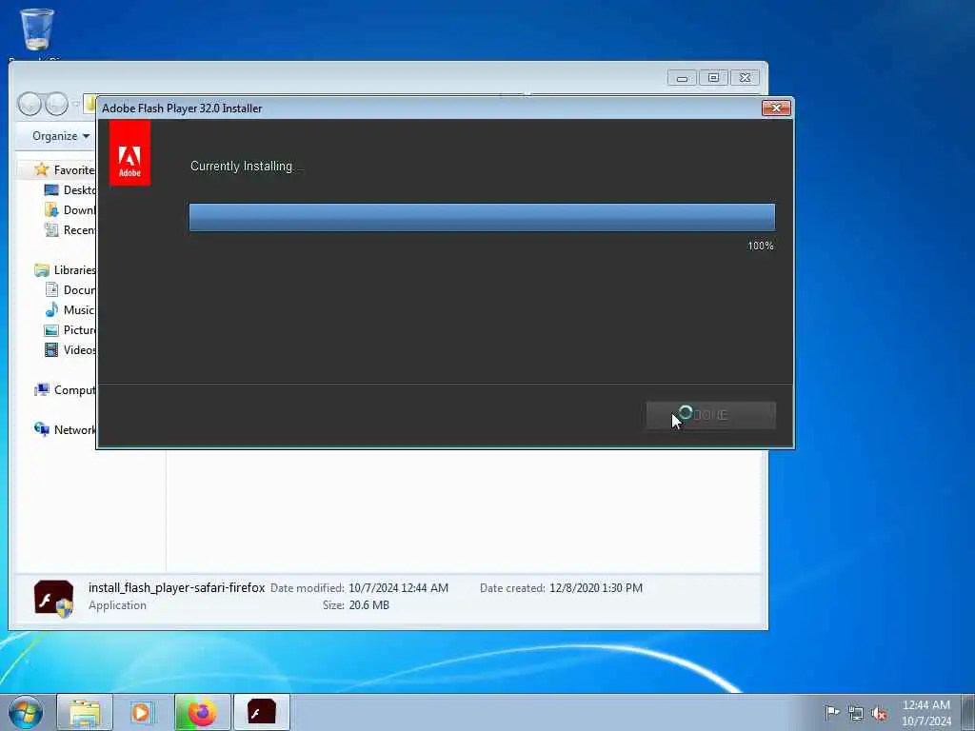Open the Windows Start menu
Screen dimensions: 975x731
pos(26,712)
